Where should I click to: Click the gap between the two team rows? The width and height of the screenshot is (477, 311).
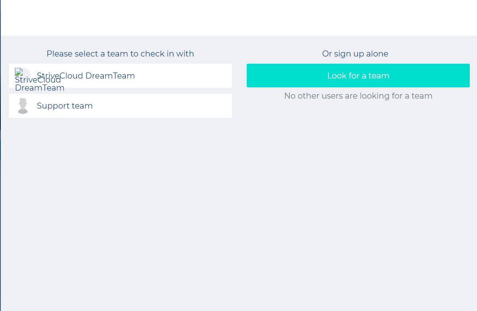(x=120, y=91)
